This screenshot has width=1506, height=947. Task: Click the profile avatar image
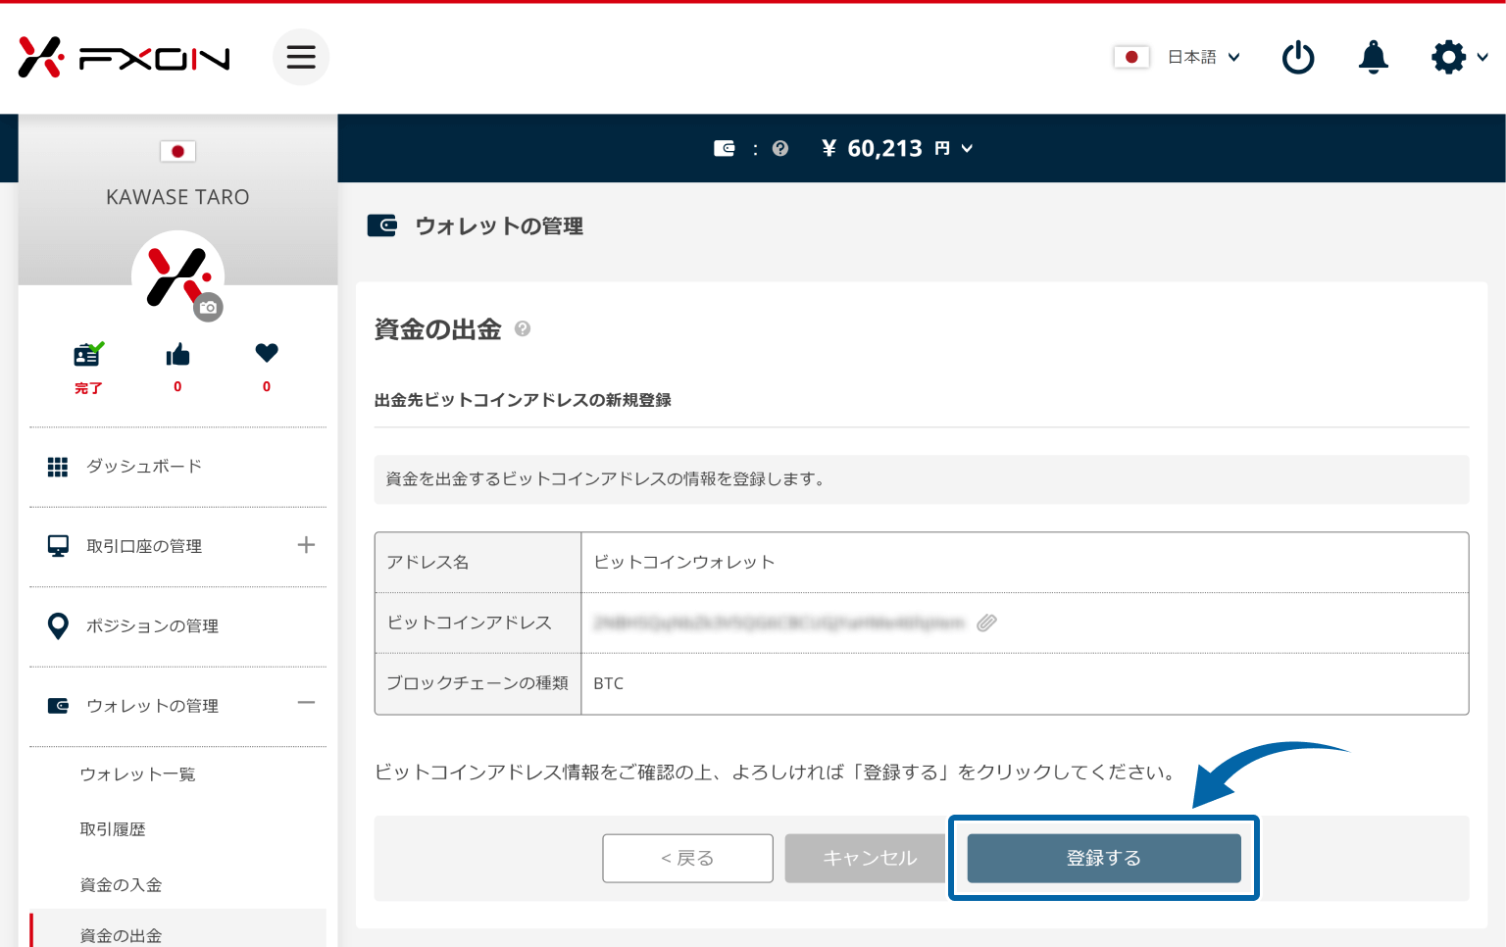177,276
